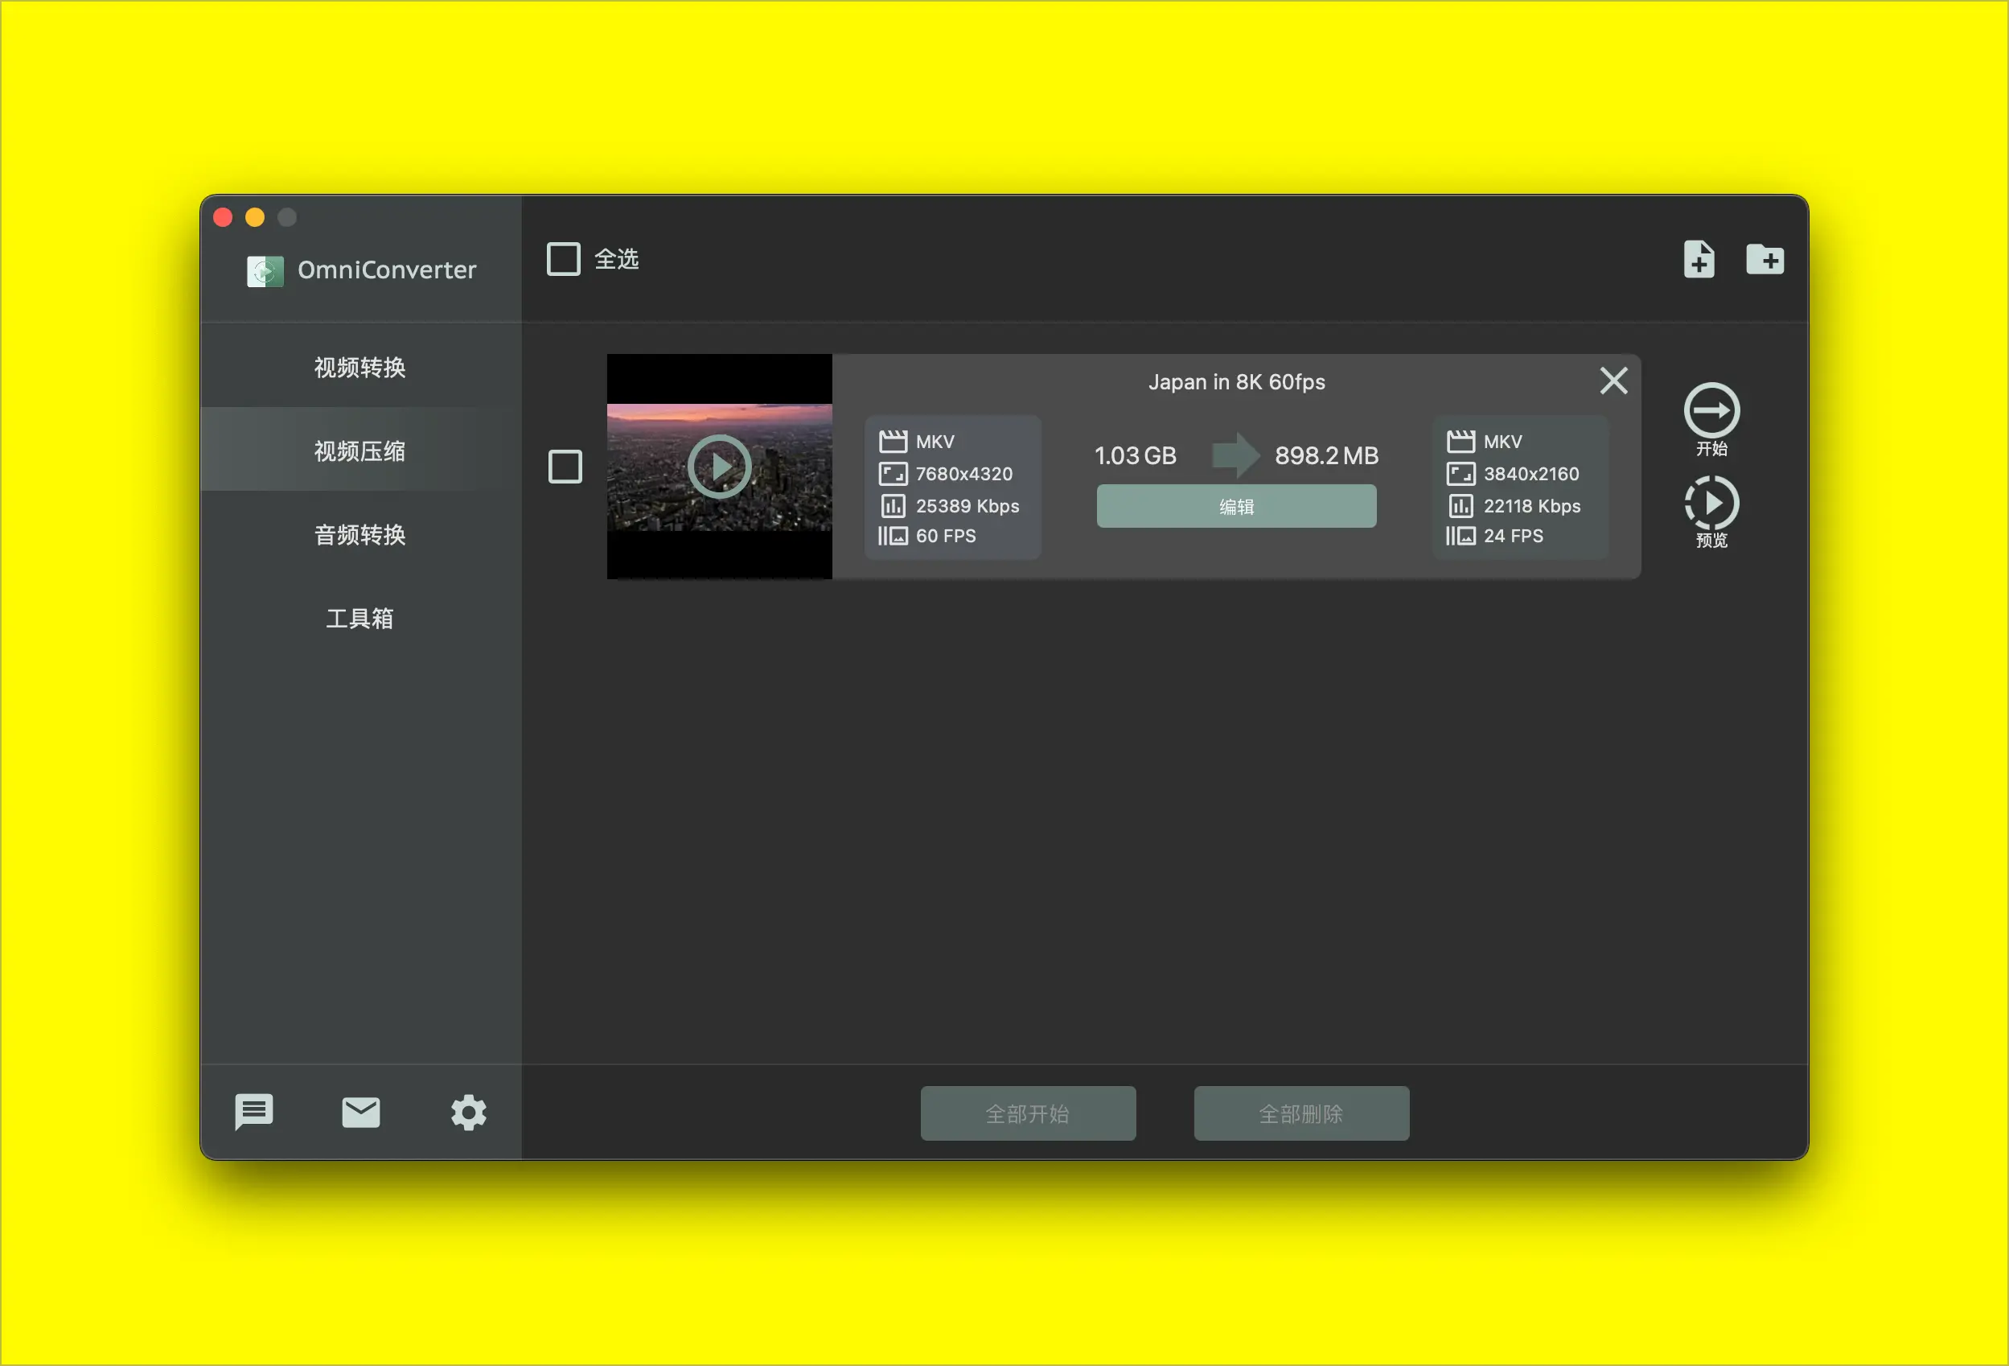Click the add file icon
2009x1366 pixels.
(1699, 259)
